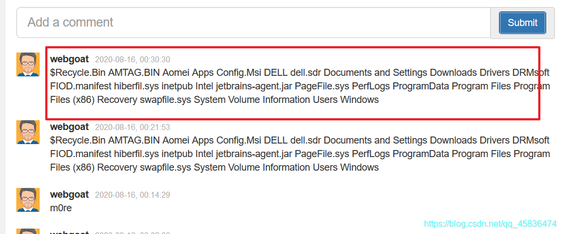Click the timestamp 2020-08-16, 00:14:29
562x234 pixels.
pos(132,195)
